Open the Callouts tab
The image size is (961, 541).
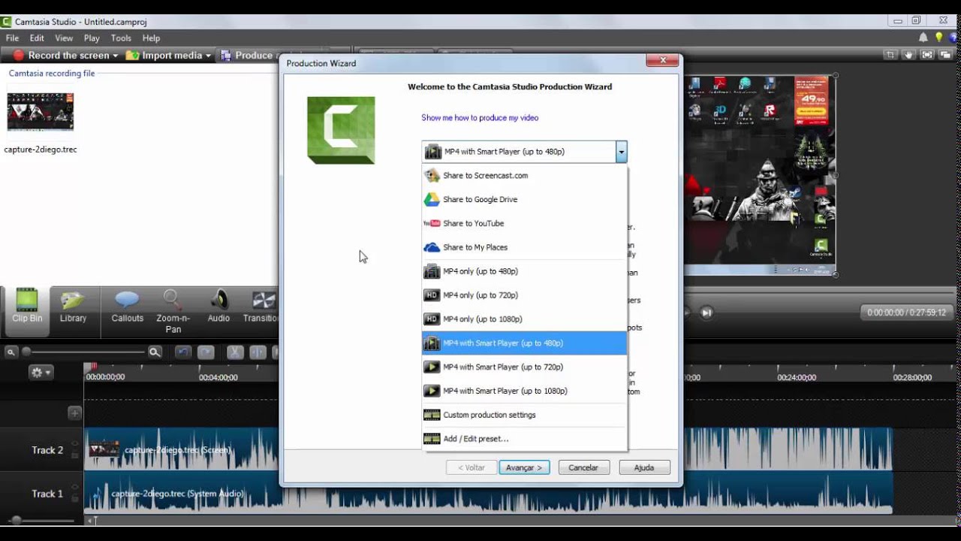(x=127, y=307)
